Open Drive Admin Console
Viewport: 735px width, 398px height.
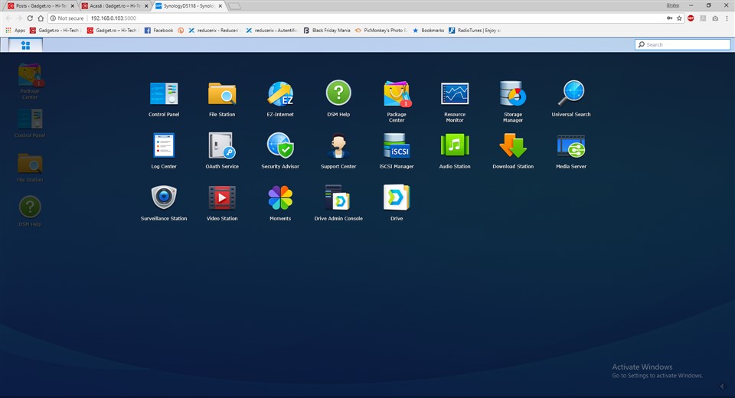tap(338, 198)
